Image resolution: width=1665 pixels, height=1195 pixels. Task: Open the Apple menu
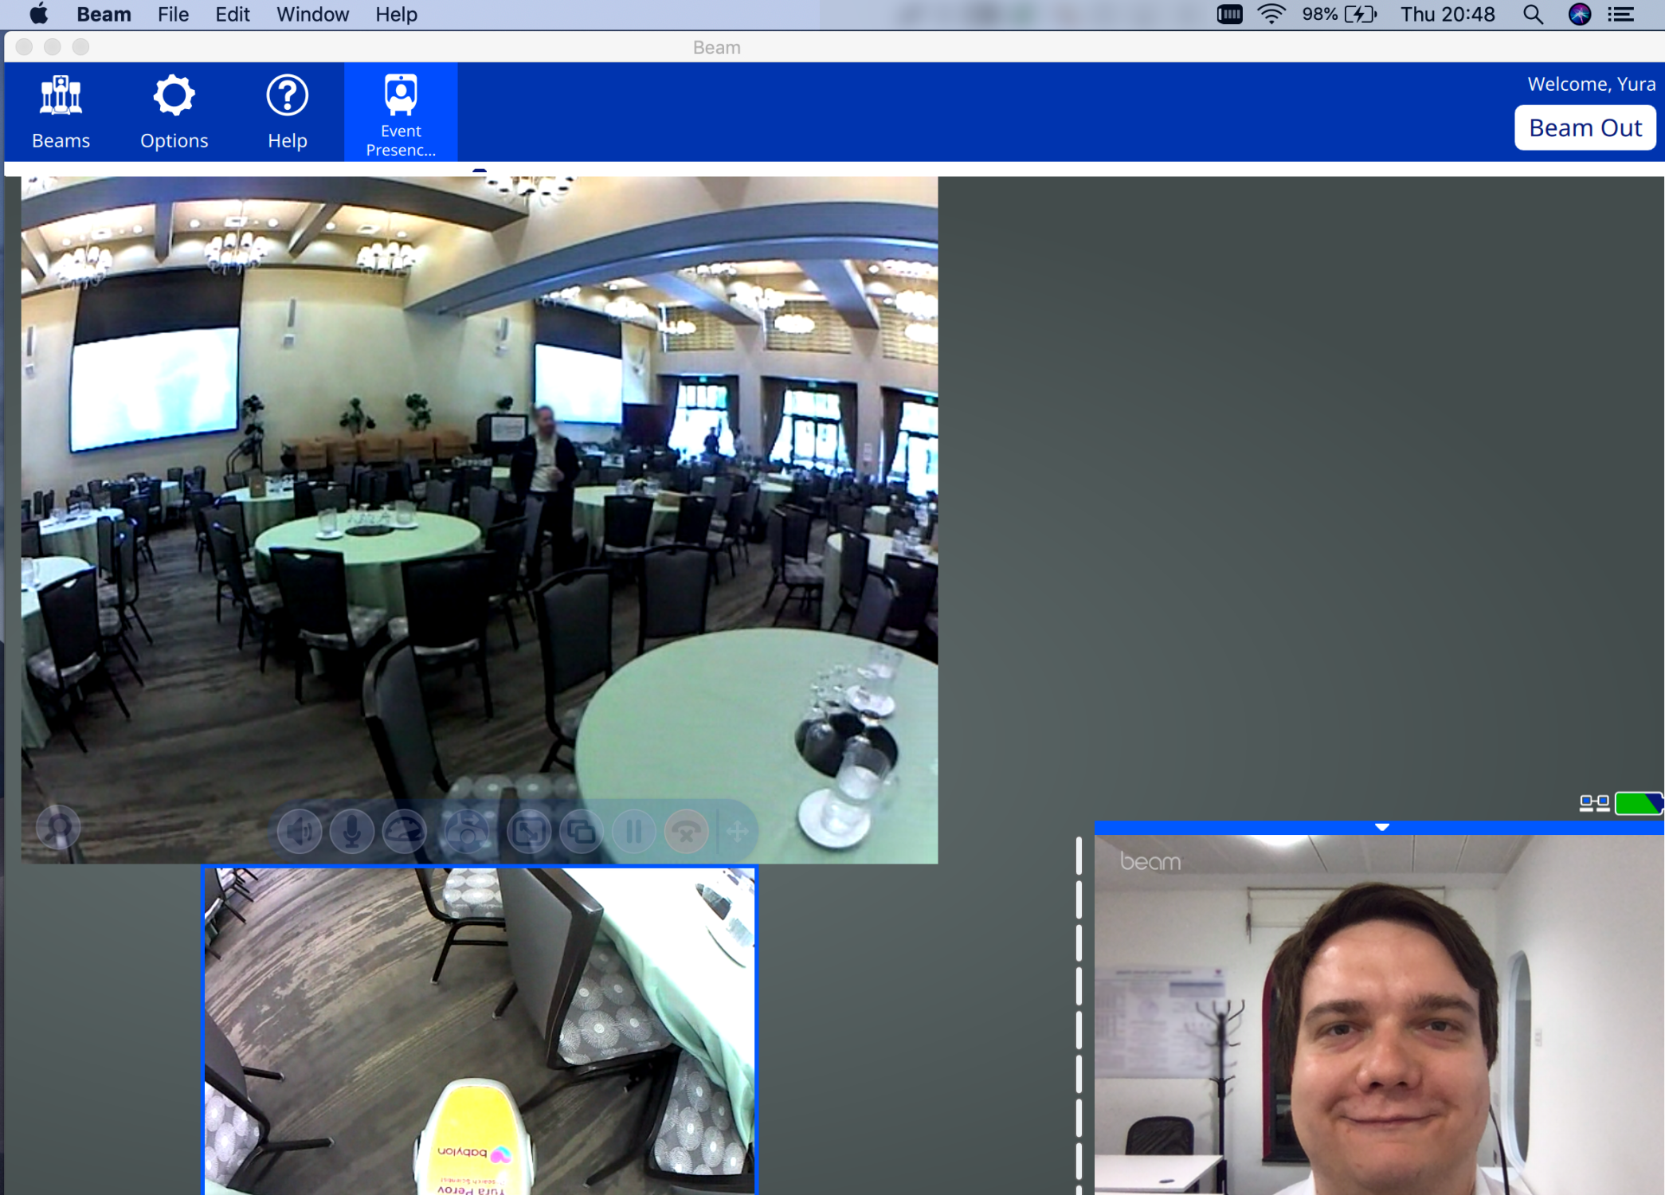(x=38, y=14)
